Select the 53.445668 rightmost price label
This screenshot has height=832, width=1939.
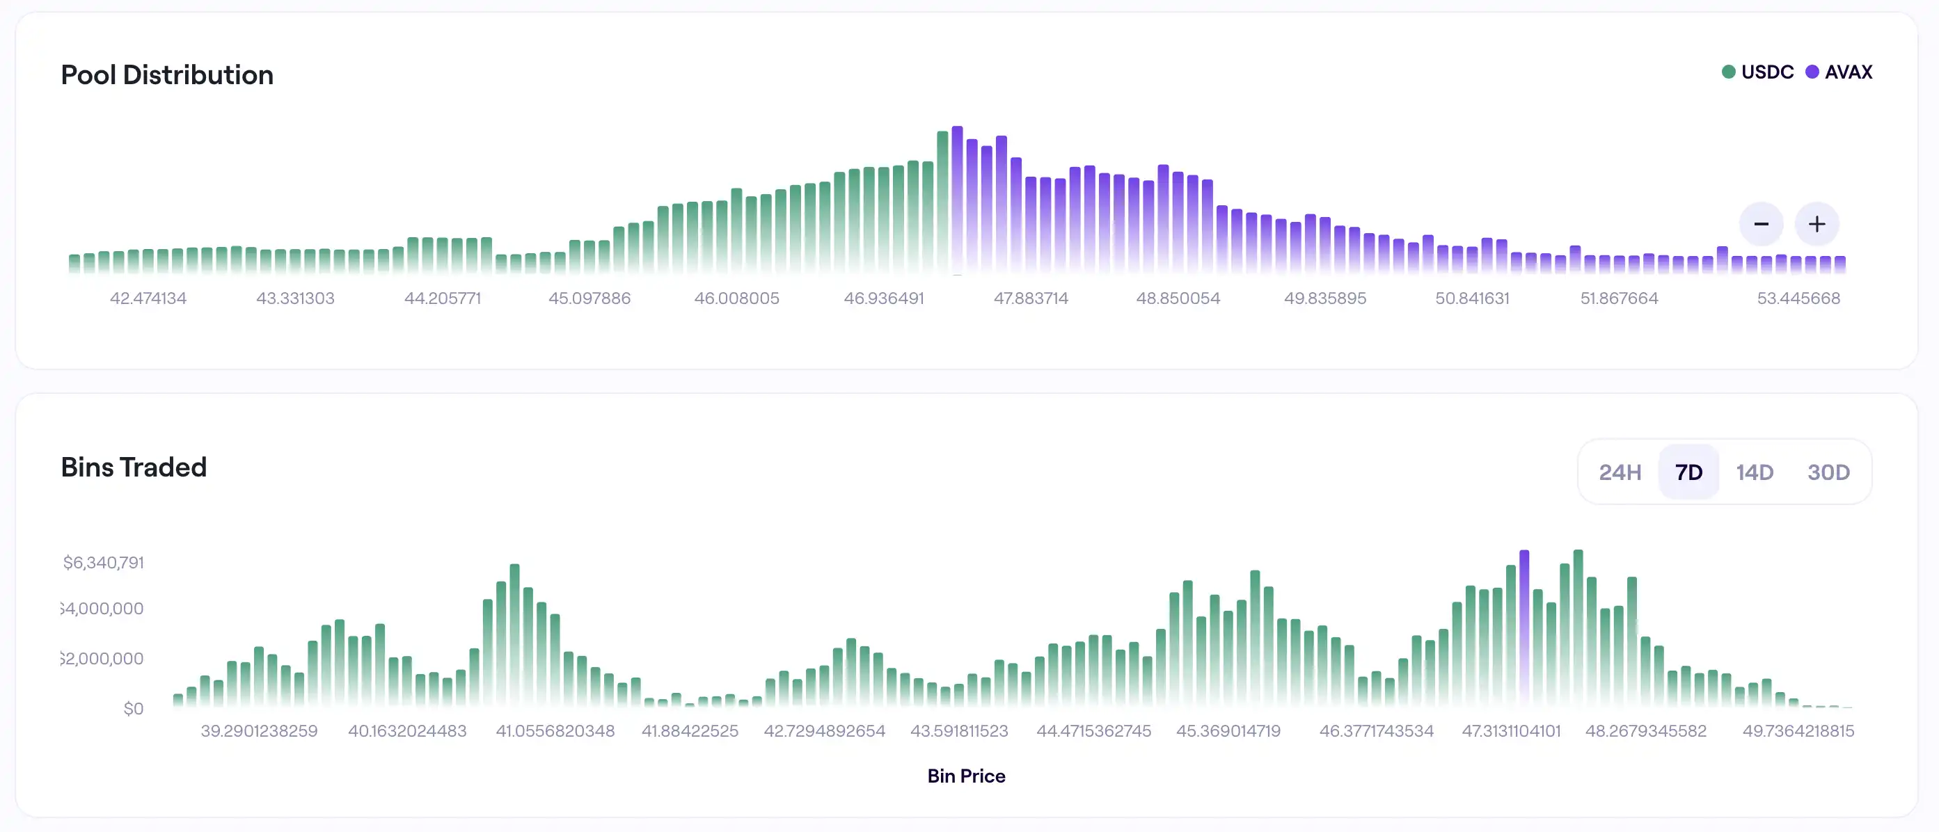pos(1798,298)
